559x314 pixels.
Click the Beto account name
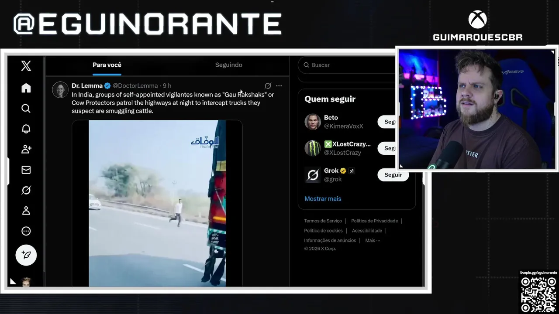(331, 118)
